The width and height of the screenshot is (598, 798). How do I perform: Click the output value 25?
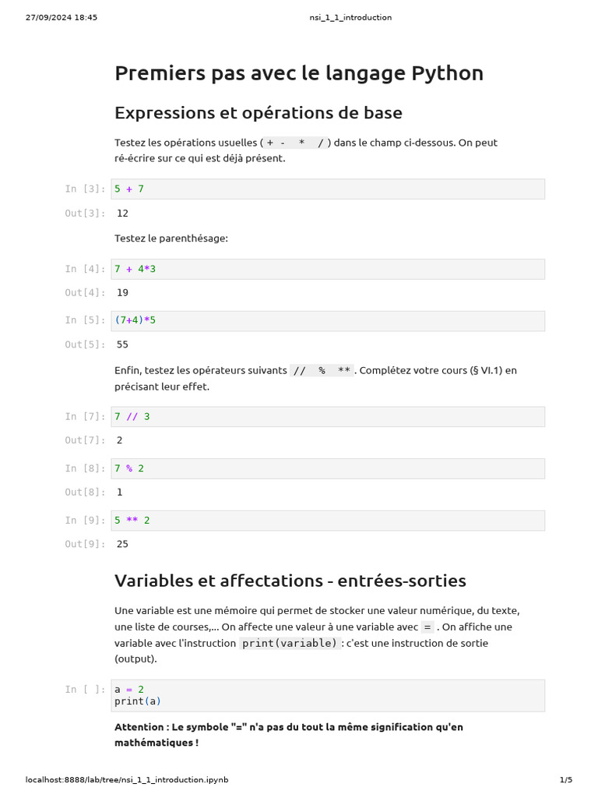(122, 544)
